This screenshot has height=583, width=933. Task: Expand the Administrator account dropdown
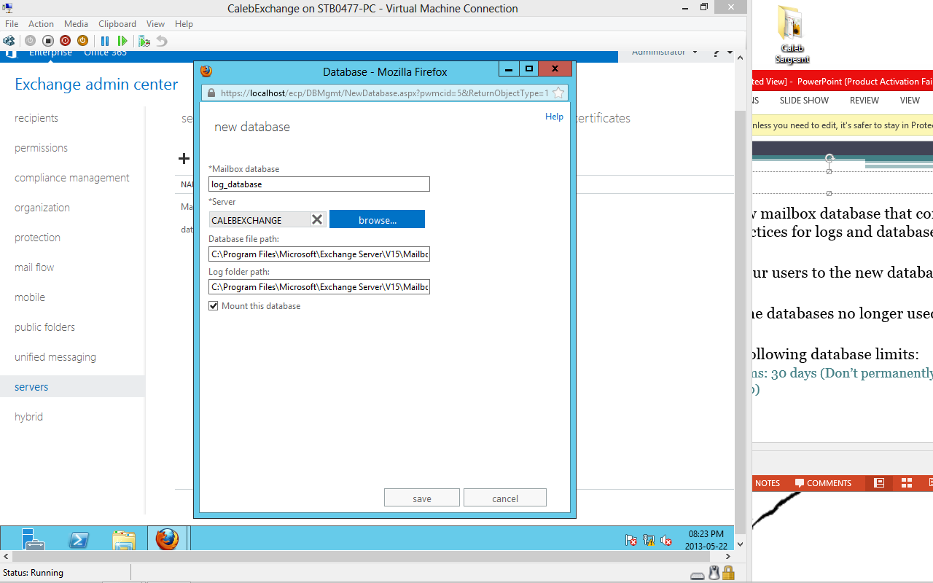click(664, 52)
